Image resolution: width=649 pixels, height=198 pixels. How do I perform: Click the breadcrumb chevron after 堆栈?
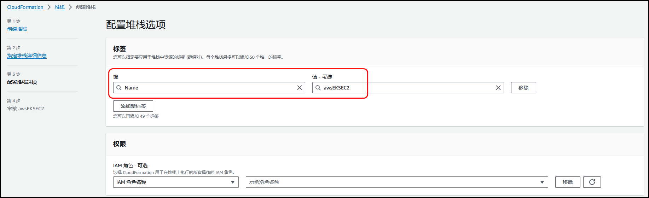70,7
